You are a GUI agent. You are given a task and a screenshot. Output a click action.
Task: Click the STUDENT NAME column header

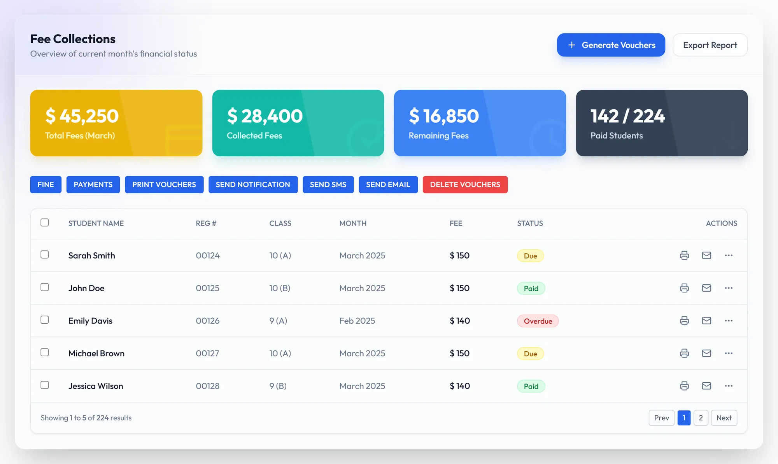click(x=96, y=224)
